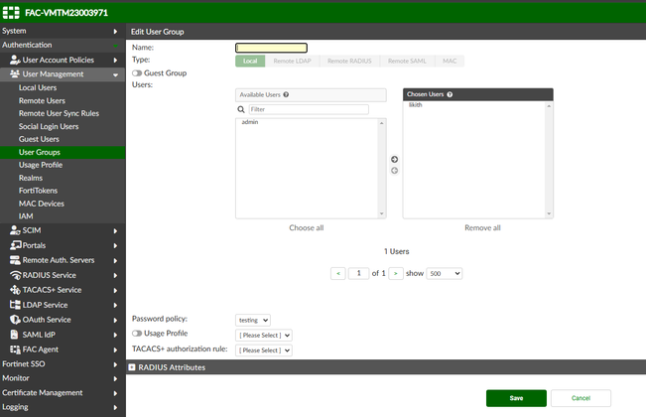Click the RADIUS Service wifi icon
646x417 pixels.
[16, 275]
